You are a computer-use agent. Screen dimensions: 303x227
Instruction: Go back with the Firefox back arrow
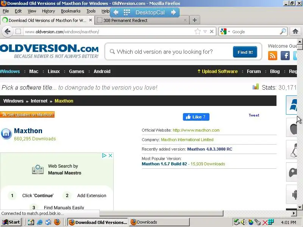point(7,31)
